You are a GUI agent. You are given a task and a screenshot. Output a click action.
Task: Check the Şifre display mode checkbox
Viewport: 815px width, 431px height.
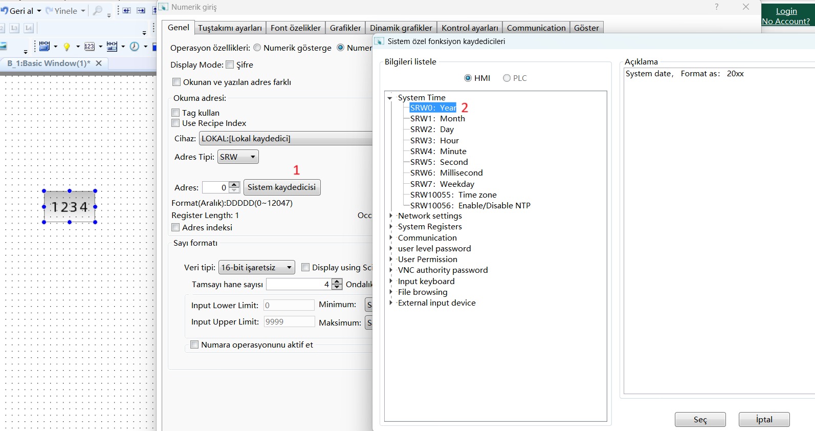(230, 64)
